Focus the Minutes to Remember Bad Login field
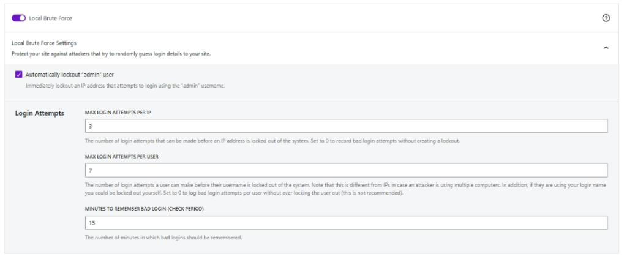The image size is (627, 259). (x=347, y=223)
